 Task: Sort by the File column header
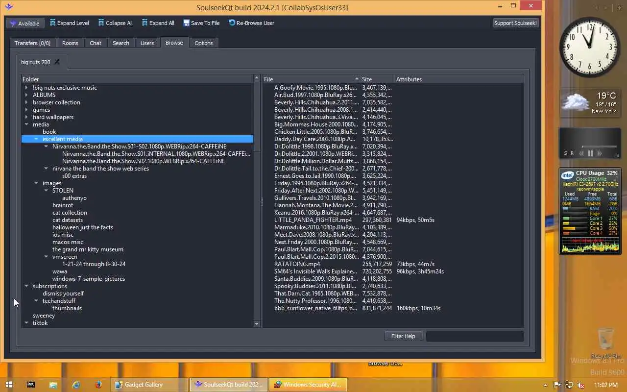312,79
